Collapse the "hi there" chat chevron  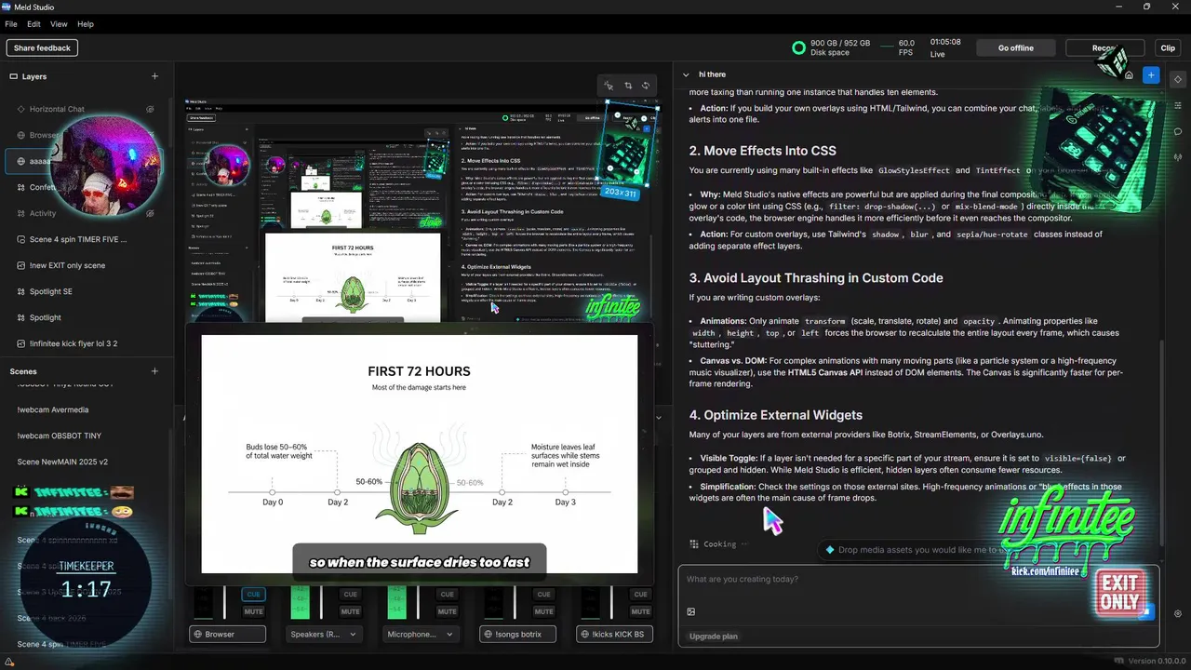686,74
